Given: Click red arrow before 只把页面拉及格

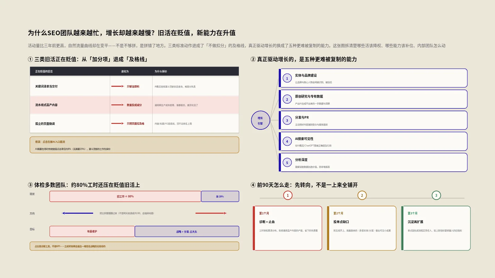Looking at the screenshot, I should [118, 124].
